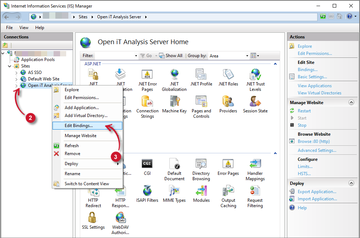
Task: Open the .NET Trust Levels icon
Action: tap(255, 75)
